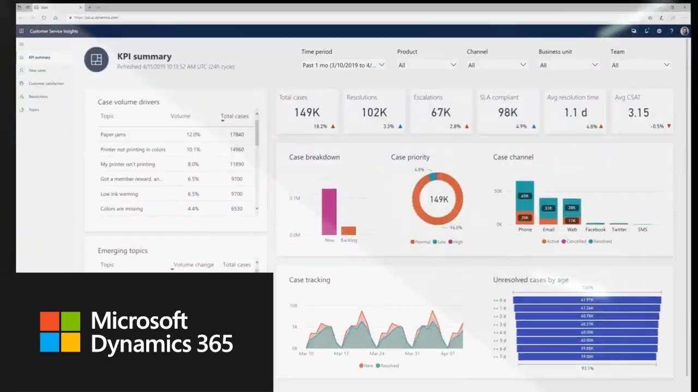698x392 pixels.
Task: Open the user profile avatar
Action: coord(684,31)
